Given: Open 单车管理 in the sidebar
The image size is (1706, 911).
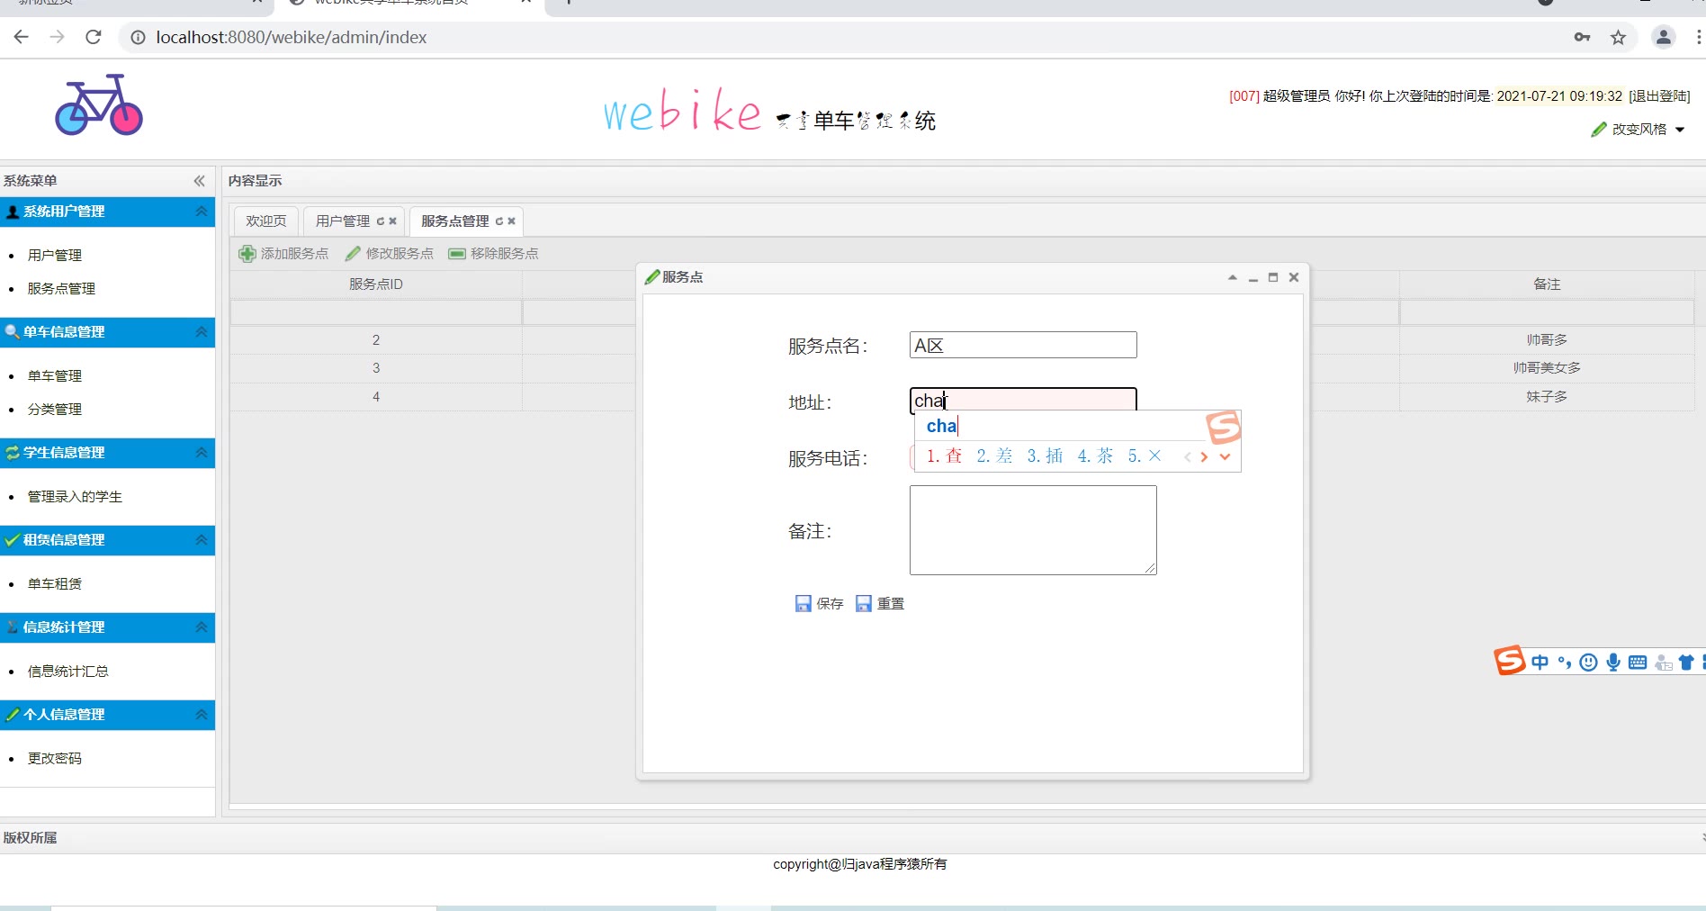Looking at the screenshot, I should click(x=55, y=376).
